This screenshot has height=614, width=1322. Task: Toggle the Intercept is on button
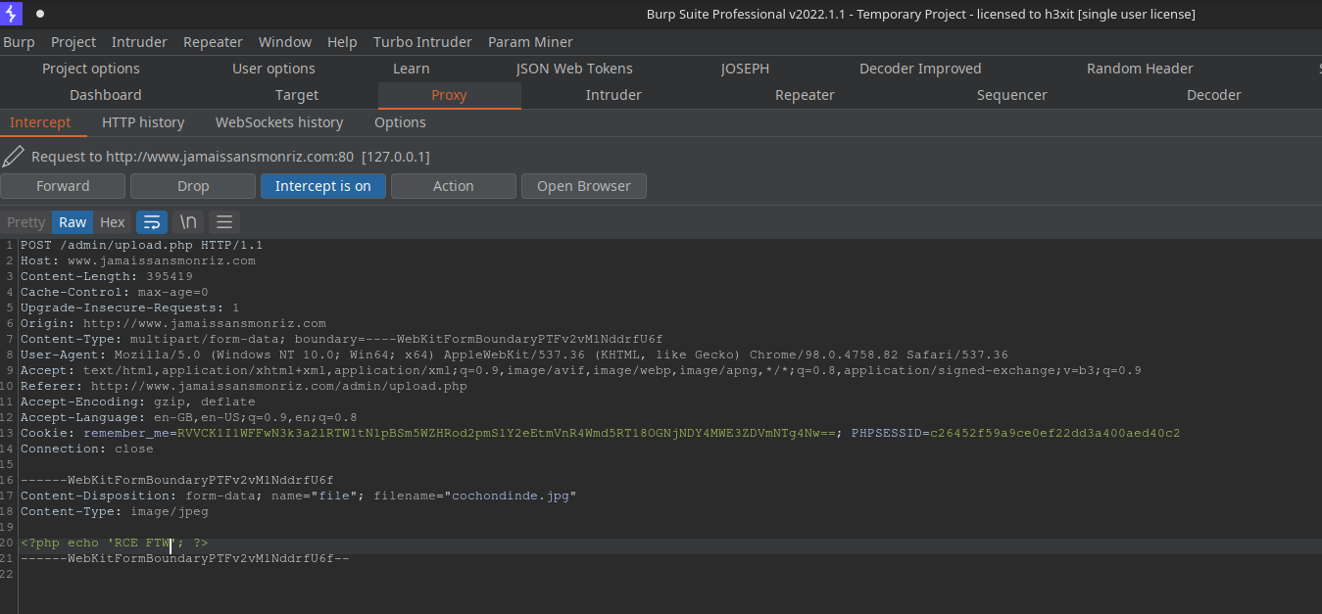[323, 186]
